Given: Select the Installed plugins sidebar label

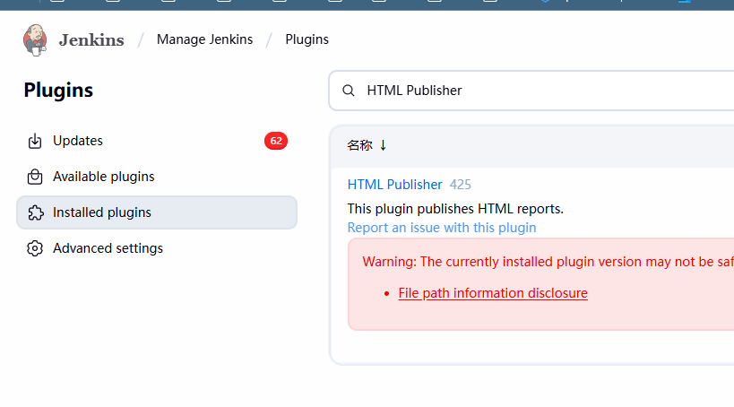Looking at the screenshot, I should [102, 212].
